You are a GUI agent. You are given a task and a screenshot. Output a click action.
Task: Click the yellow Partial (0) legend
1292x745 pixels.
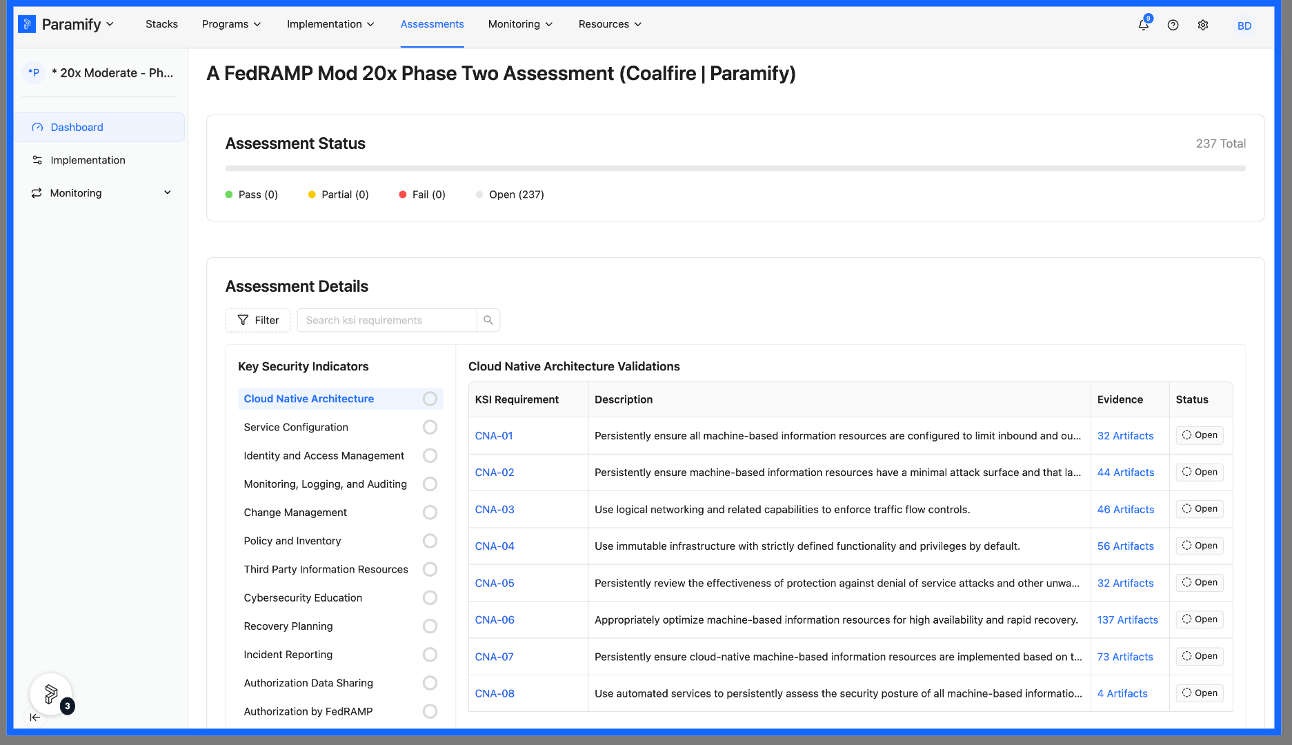[339, 195]
